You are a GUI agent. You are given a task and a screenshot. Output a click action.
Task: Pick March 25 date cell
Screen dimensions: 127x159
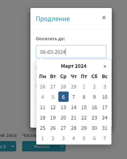pos(42,128)
